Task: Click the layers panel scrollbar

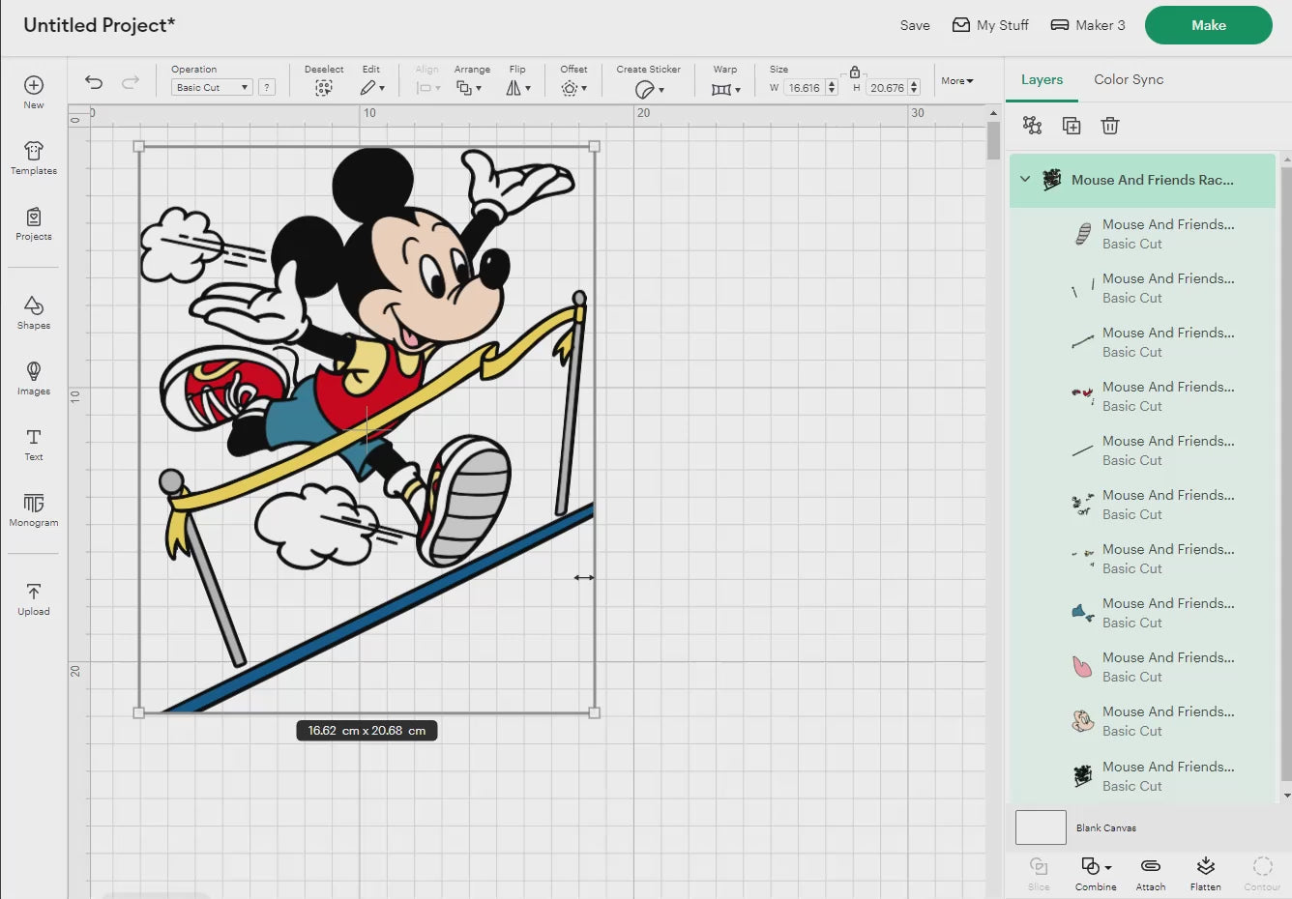Action: (1286, 474)
